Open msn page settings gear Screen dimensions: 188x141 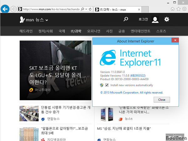[167, 19]
